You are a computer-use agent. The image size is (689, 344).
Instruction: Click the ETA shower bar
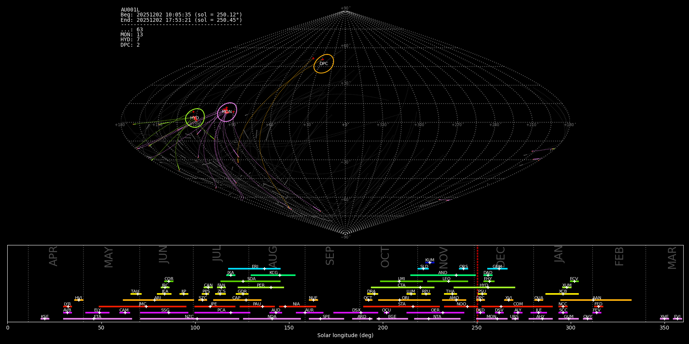tap(97, 319)
